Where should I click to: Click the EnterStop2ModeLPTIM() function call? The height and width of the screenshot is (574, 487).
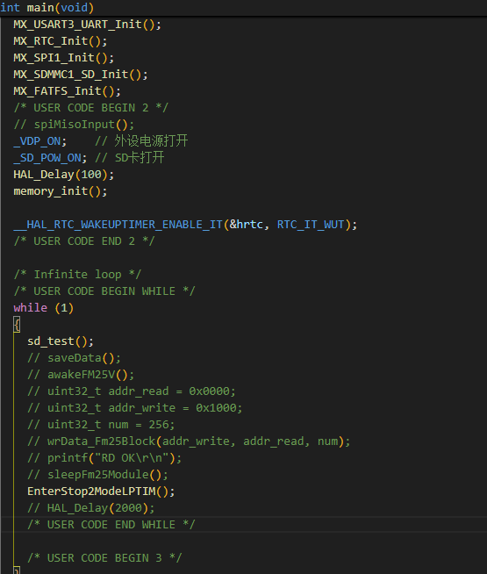101,491
